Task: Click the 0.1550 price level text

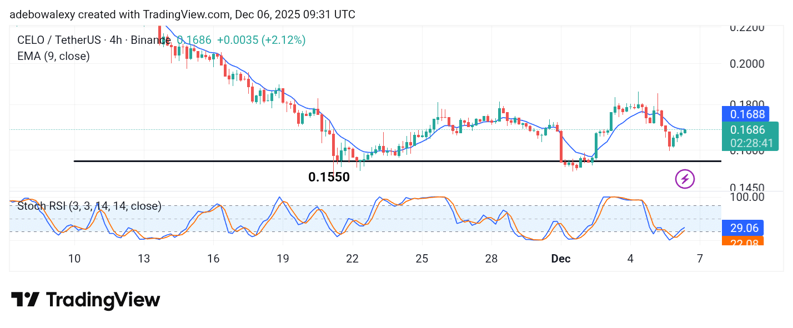Action: [329, 176]
